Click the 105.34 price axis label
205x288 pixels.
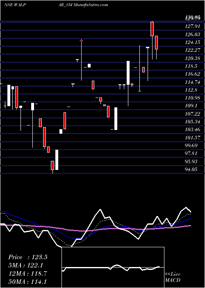coord(193,122)
